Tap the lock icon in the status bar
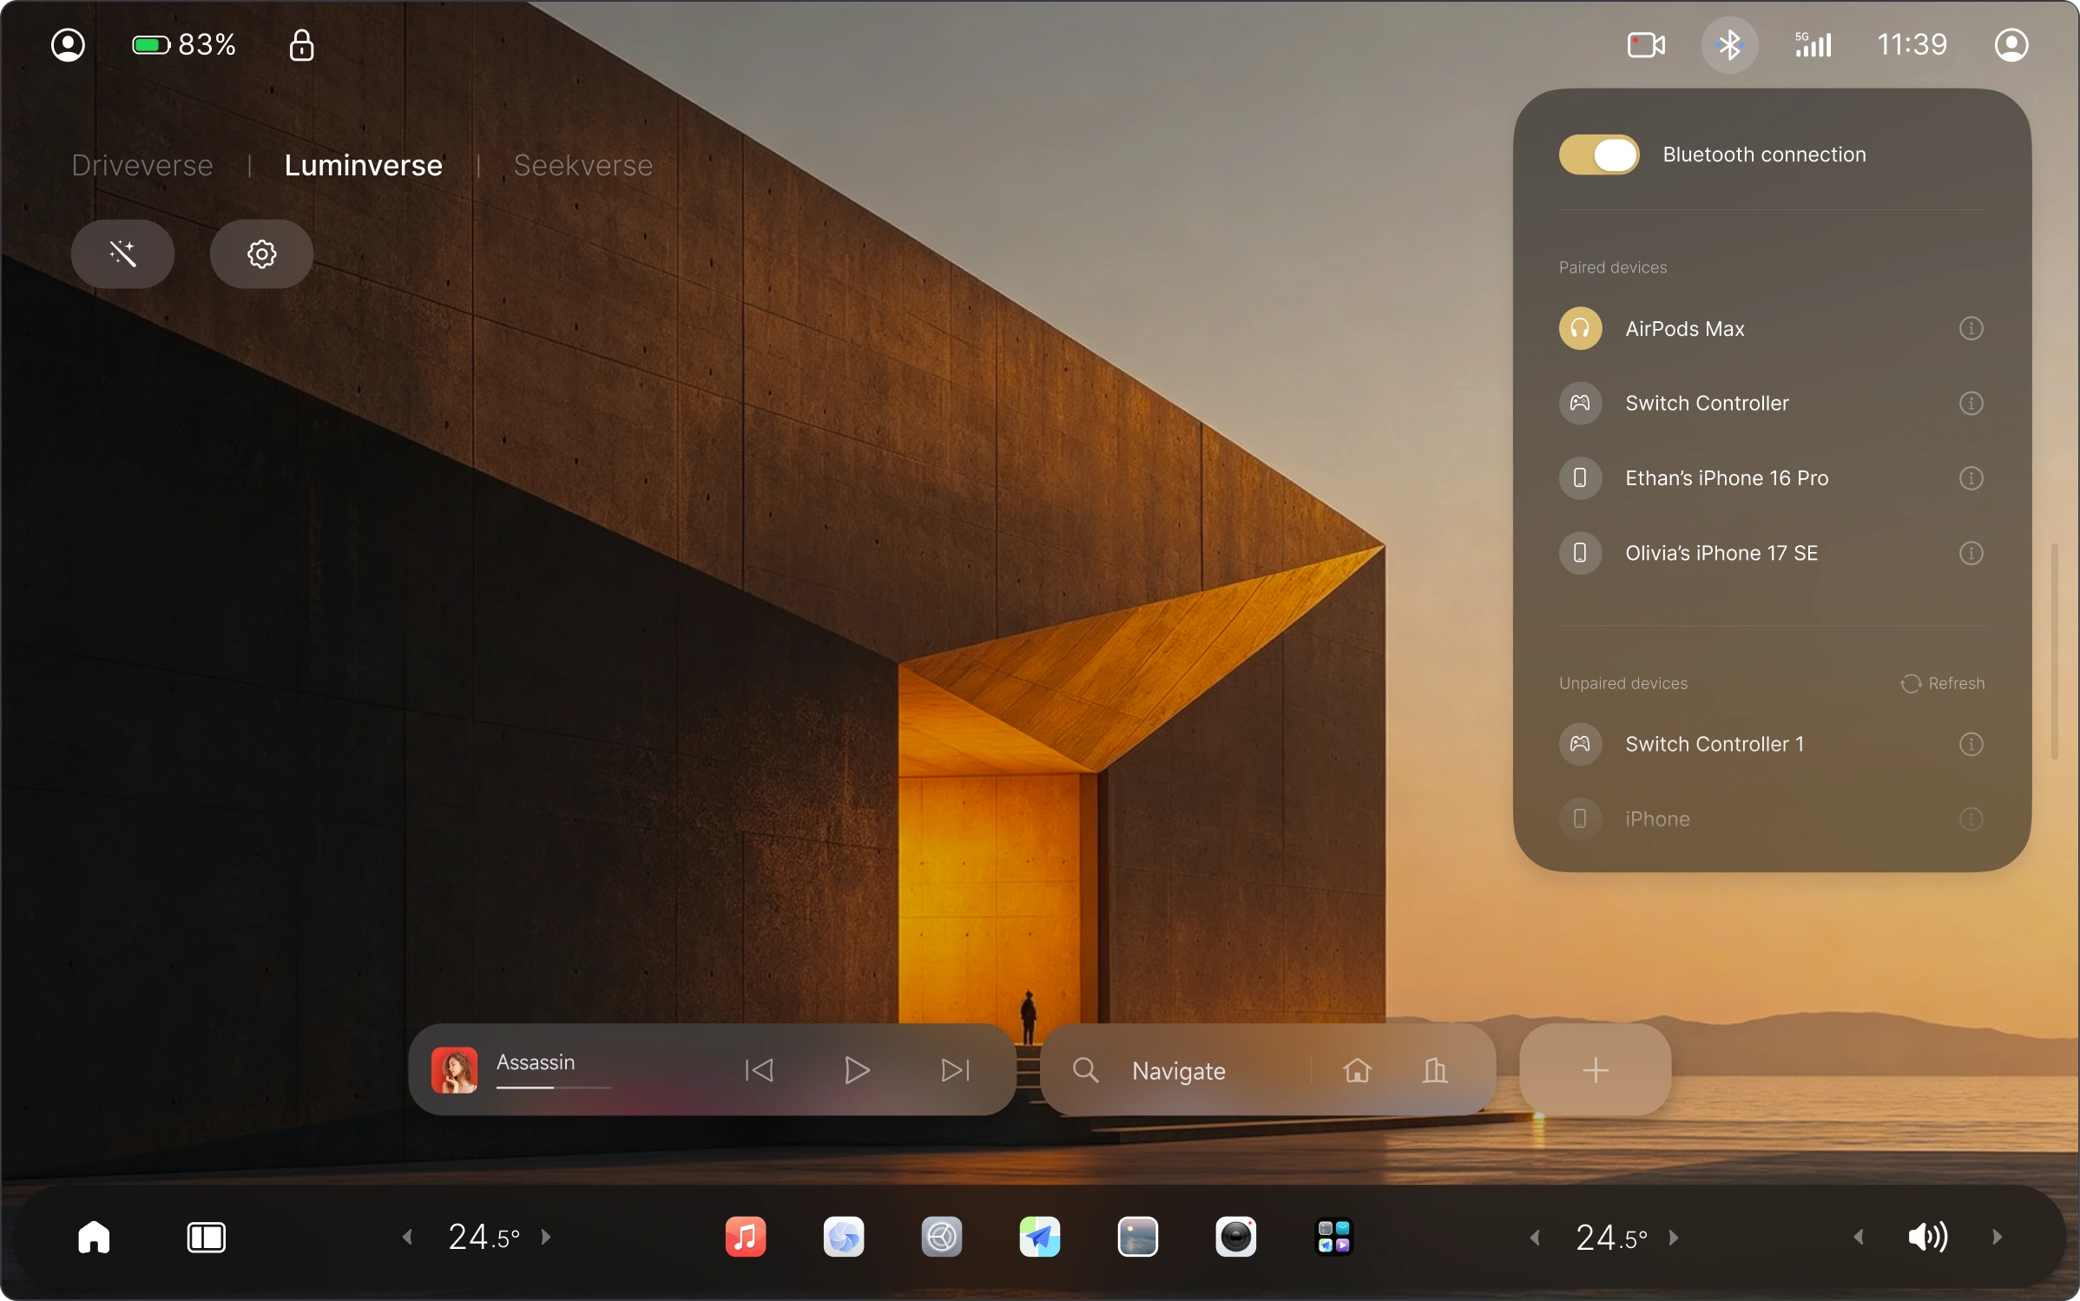Screen dimensions: 2080x1301 301,45
